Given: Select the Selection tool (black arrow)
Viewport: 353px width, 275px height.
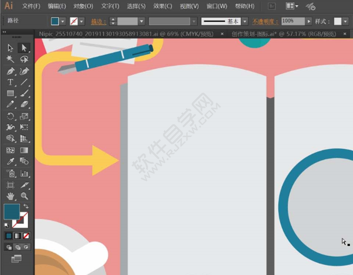Looking at the screenshot, I should point(10,48).
